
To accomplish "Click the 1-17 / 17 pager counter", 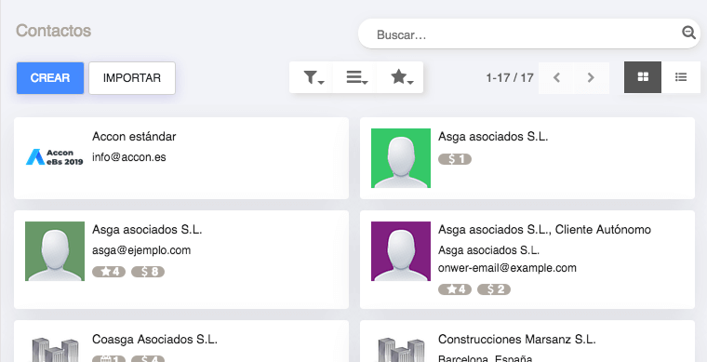I will click(x=510, y=78).
